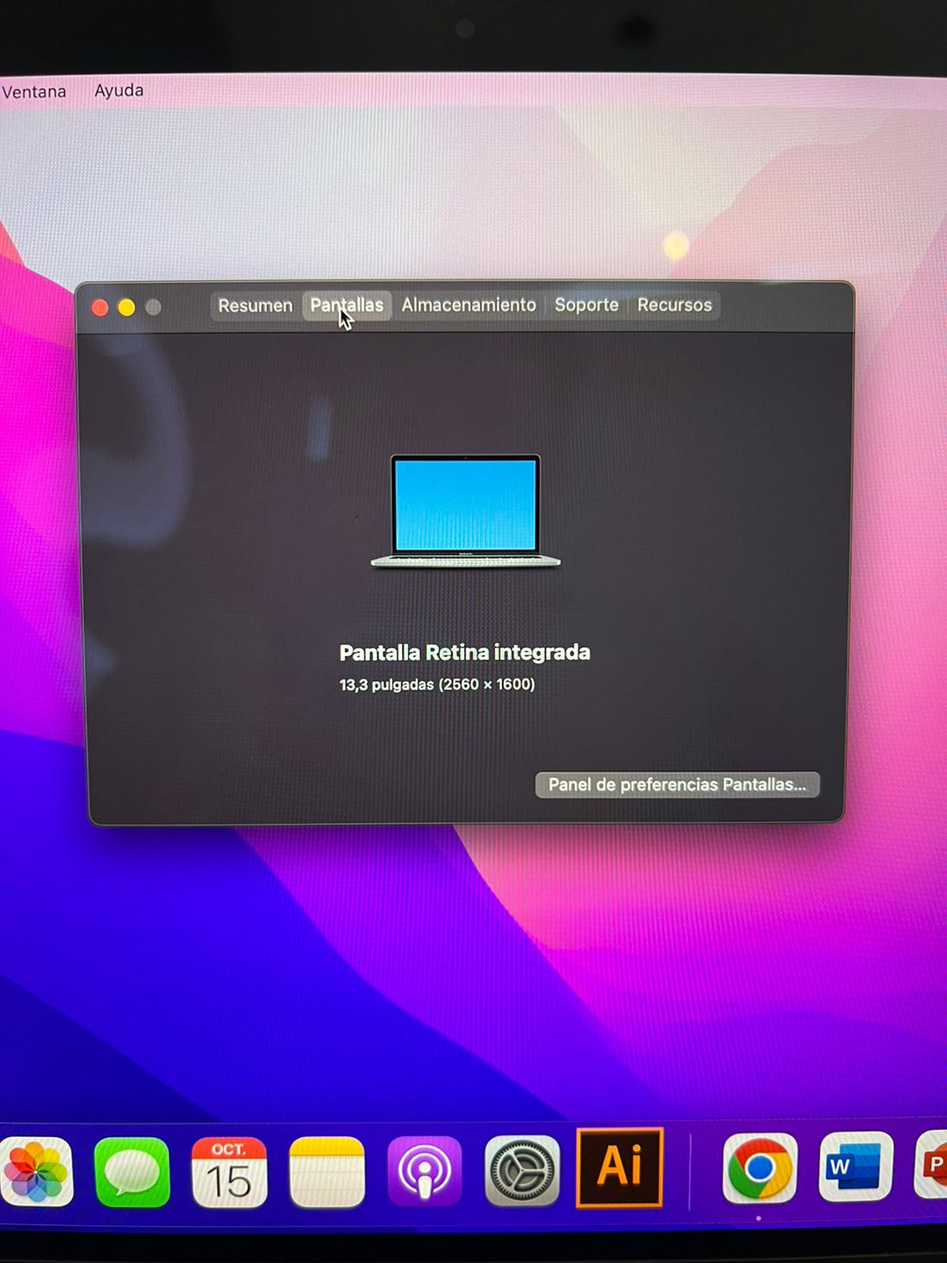Launch the Podcasts app
The image size is (947, 1263).
[424, 1172]
